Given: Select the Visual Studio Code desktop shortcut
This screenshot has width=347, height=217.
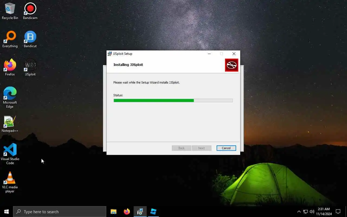Looking at the screenshot, I should pos(10,154).
